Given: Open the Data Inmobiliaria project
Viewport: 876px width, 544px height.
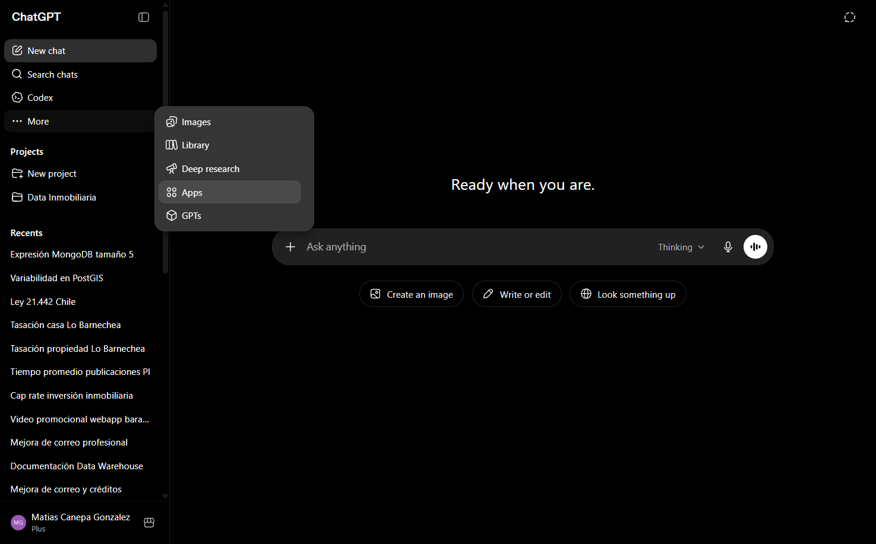Looking at the screenshot, I should click(80, 197).
